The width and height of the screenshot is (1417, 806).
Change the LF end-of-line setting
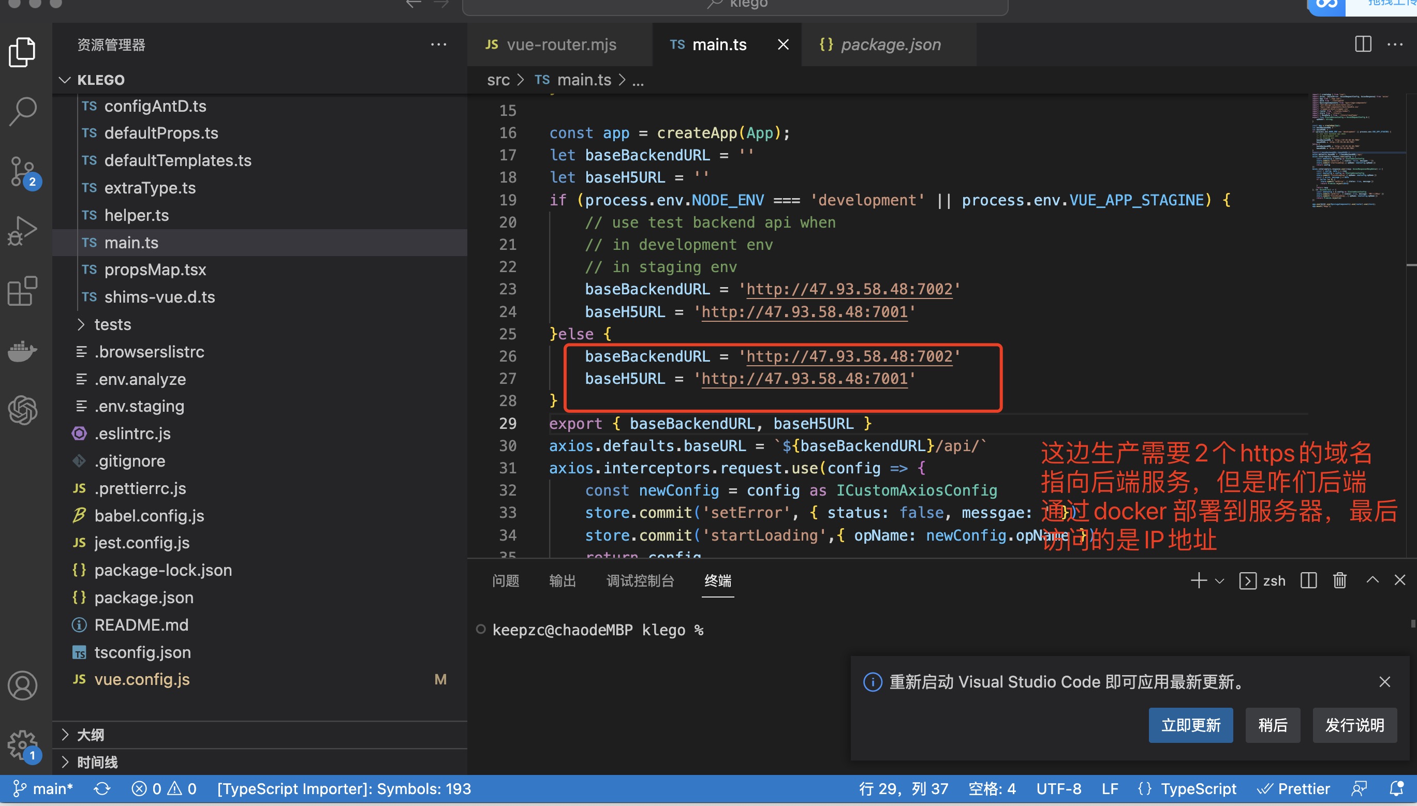[1110, 788]
